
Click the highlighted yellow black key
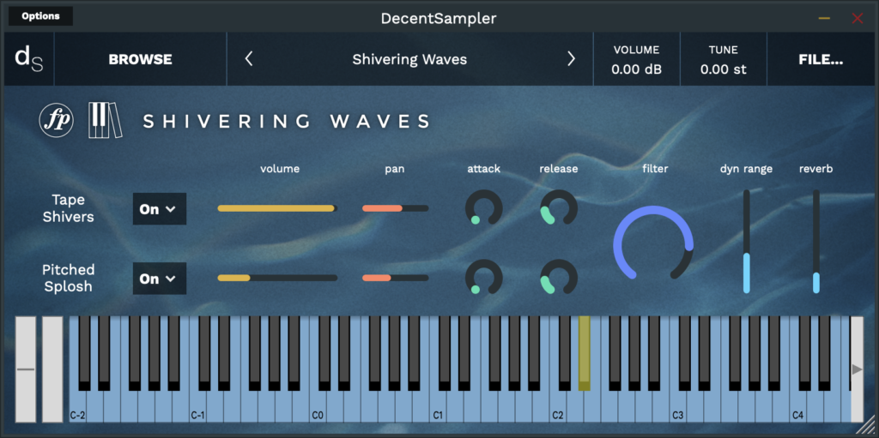584,353
